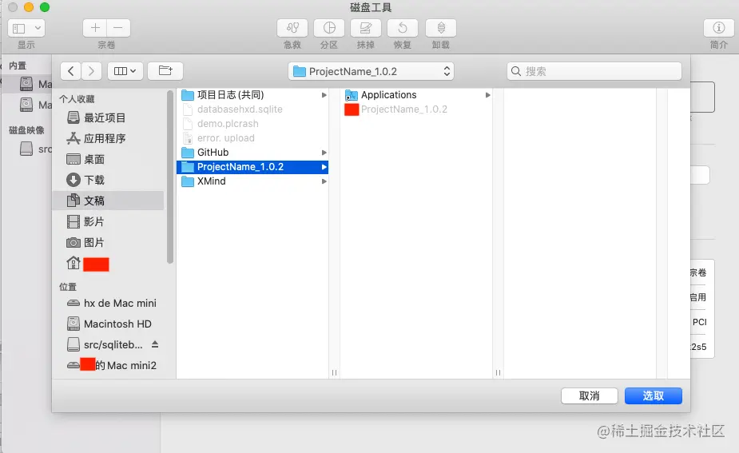Open the Applications alias folder

pos(417,95)
